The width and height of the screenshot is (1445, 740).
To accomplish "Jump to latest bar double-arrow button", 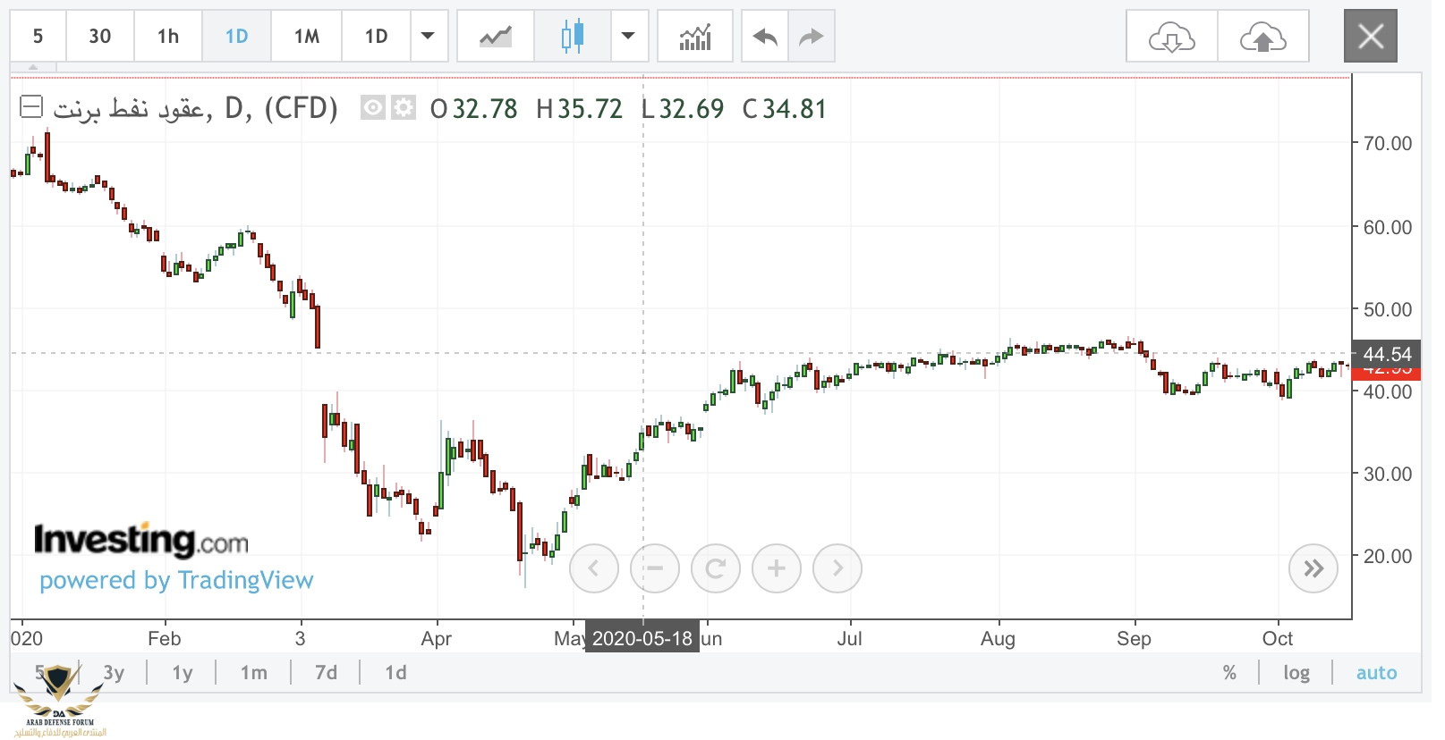I will [x=1313, y=568].
